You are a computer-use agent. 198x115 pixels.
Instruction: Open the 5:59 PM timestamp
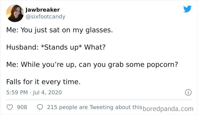click(17, 92)
